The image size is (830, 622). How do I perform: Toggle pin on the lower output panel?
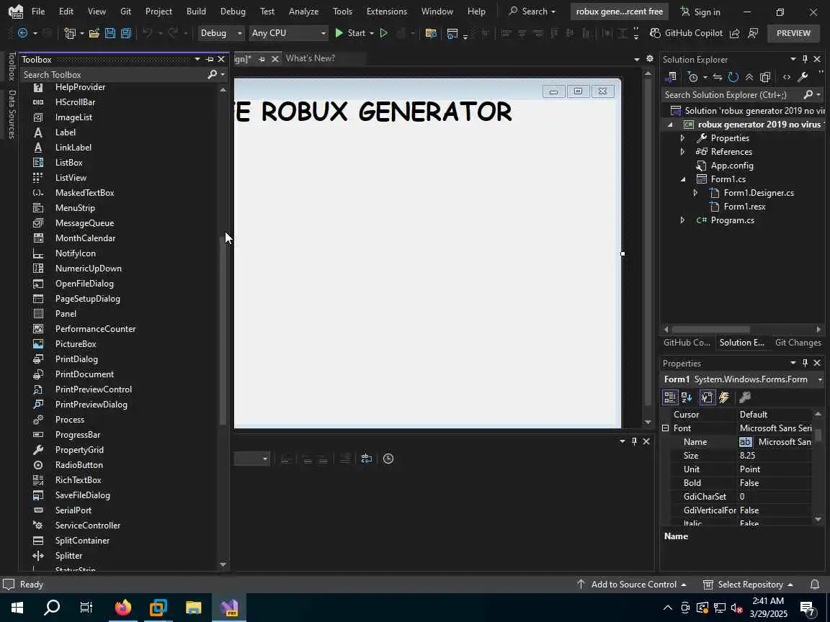coord(634,441)
